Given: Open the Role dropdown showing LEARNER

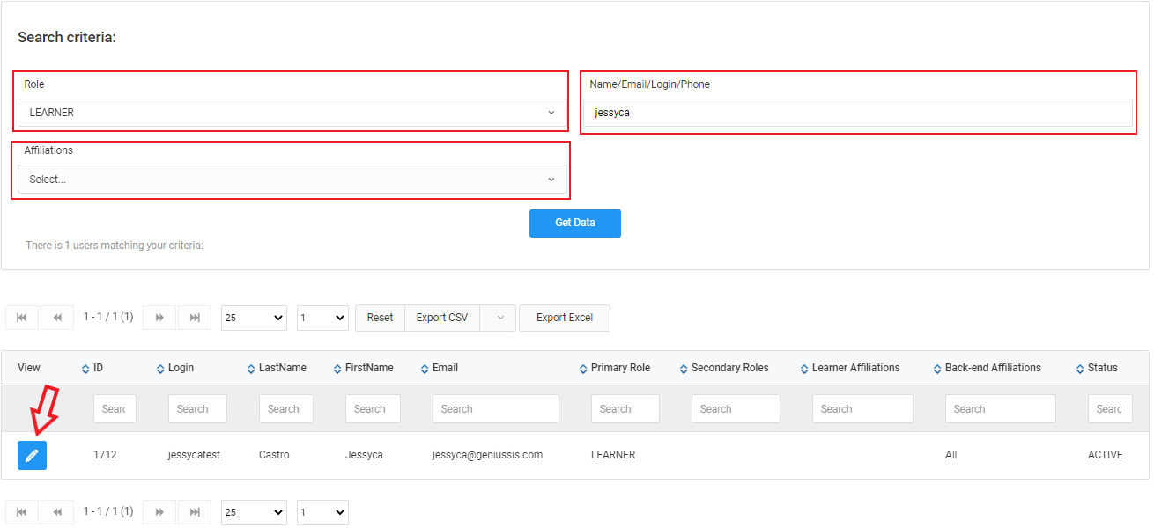Looking at the screenshot, I should coord(292,113).
